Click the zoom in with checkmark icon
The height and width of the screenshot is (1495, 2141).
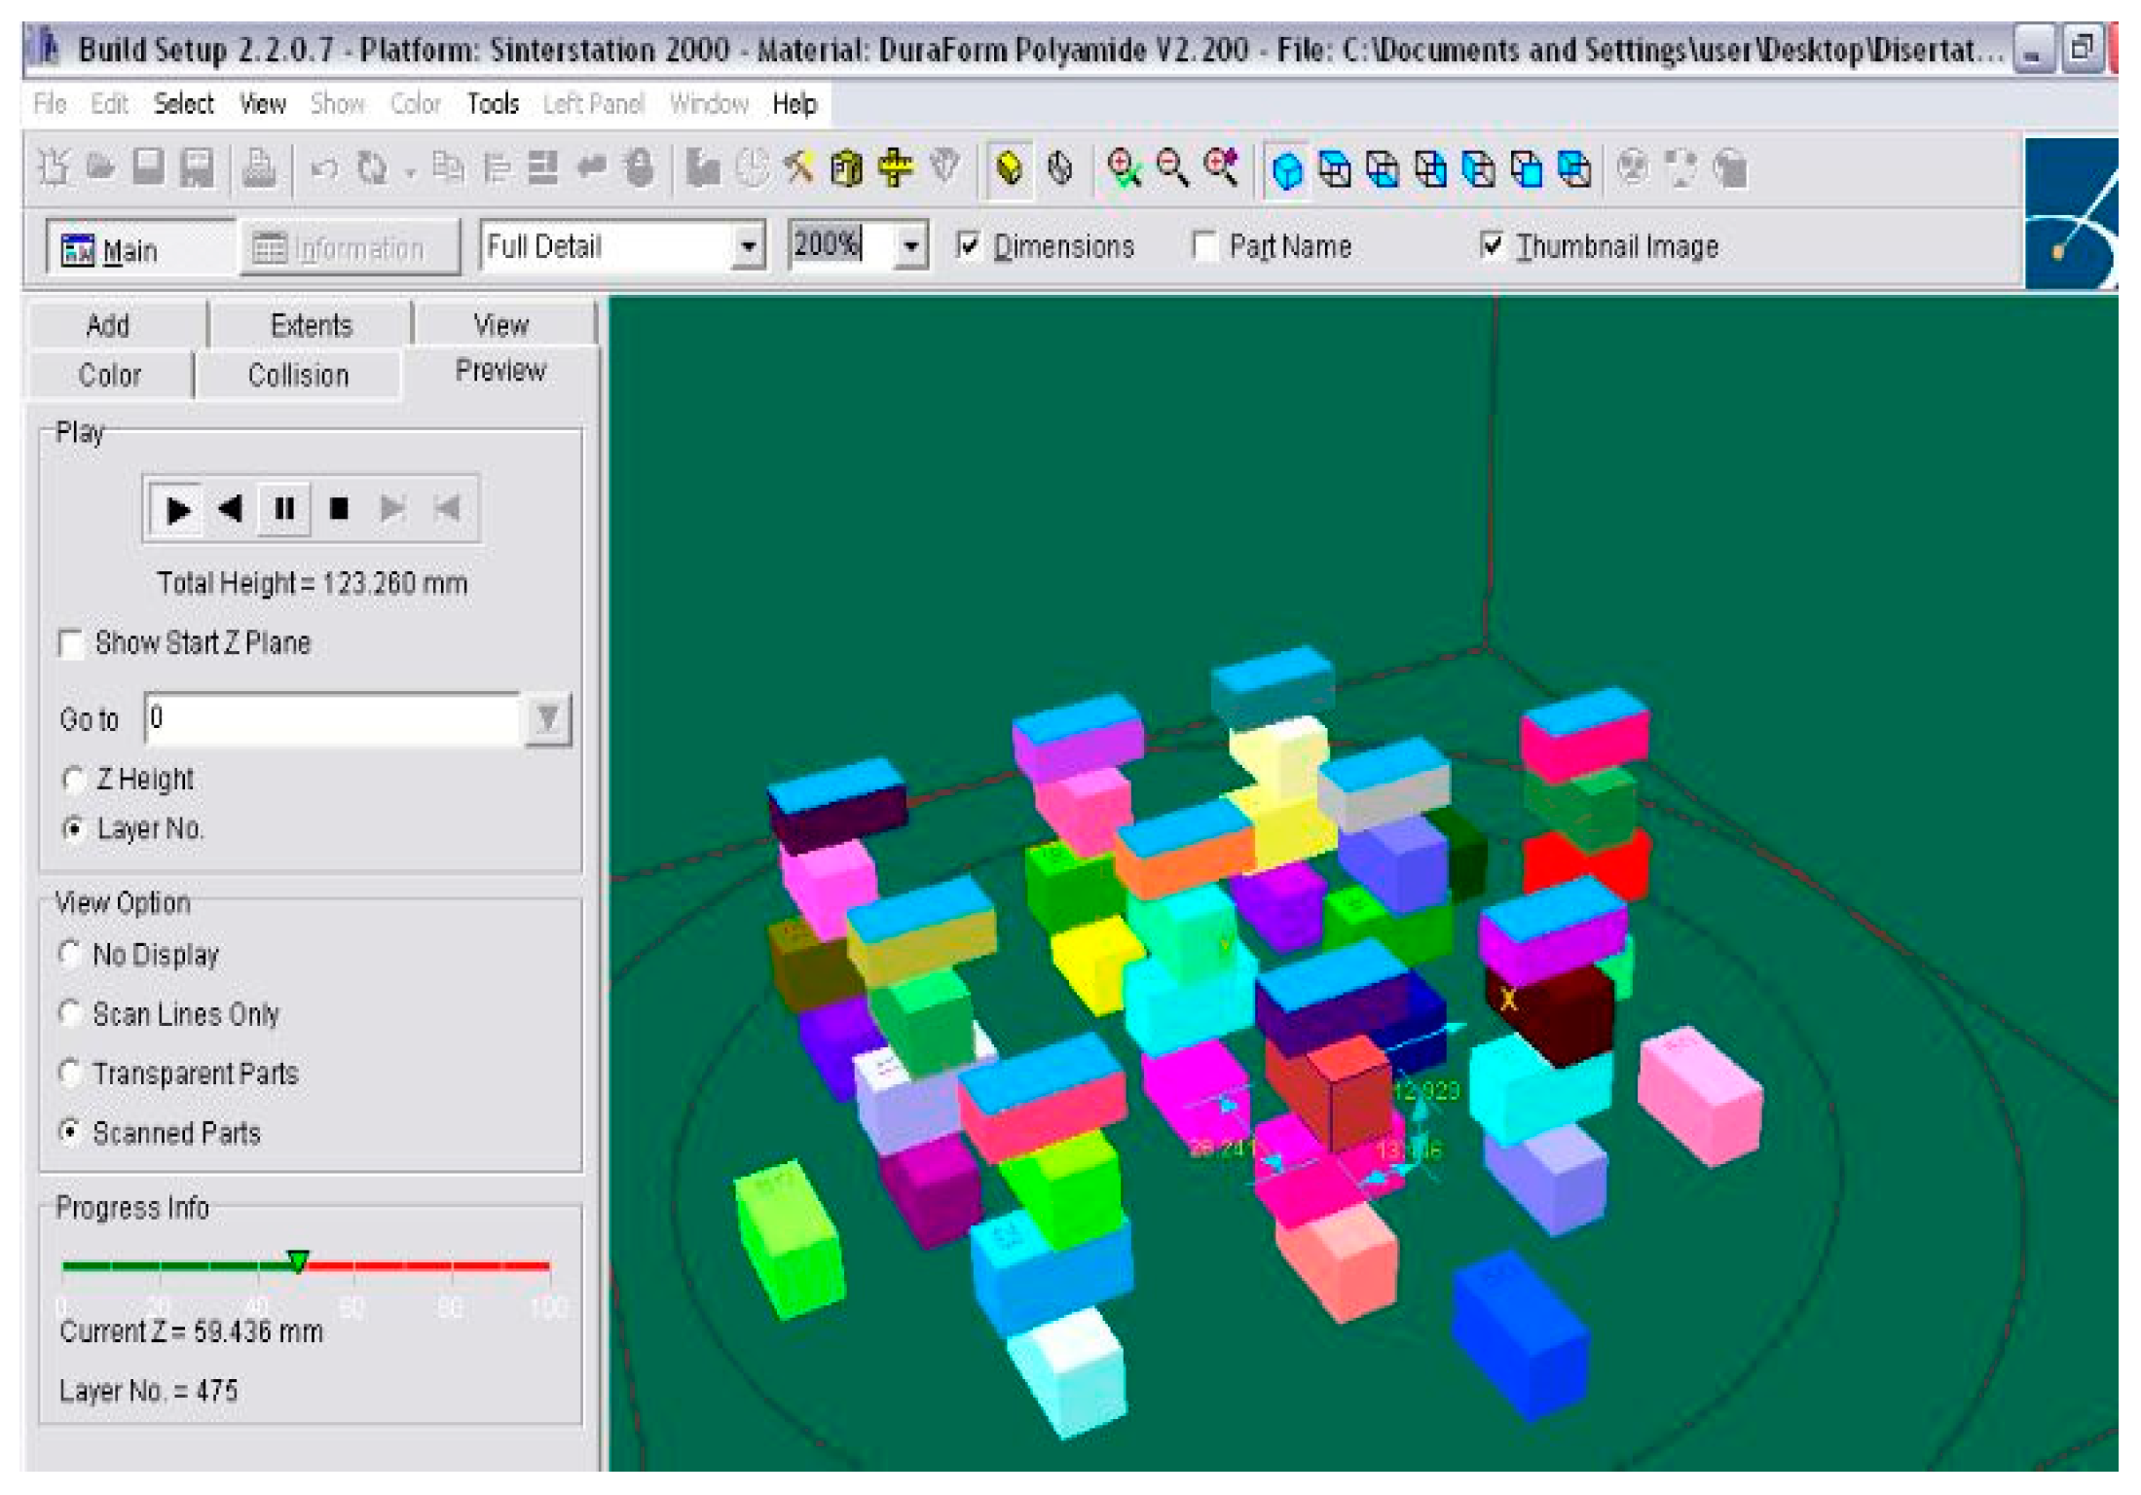tap(1125, 168)
